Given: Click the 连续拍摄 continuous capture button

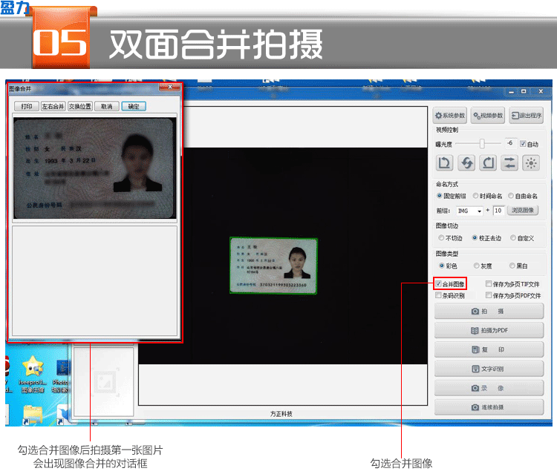Looking at the screenshot, I should [489, 407].
